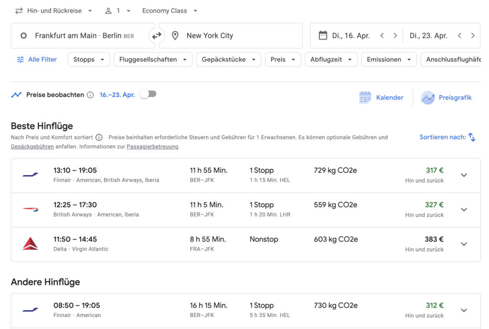Click the destination field 'New York City'

(x=231, y=35)
